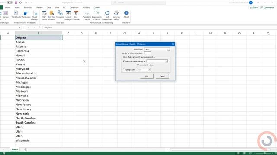
Task: Click the Number of column to analyze field
Action: (147, 53)
